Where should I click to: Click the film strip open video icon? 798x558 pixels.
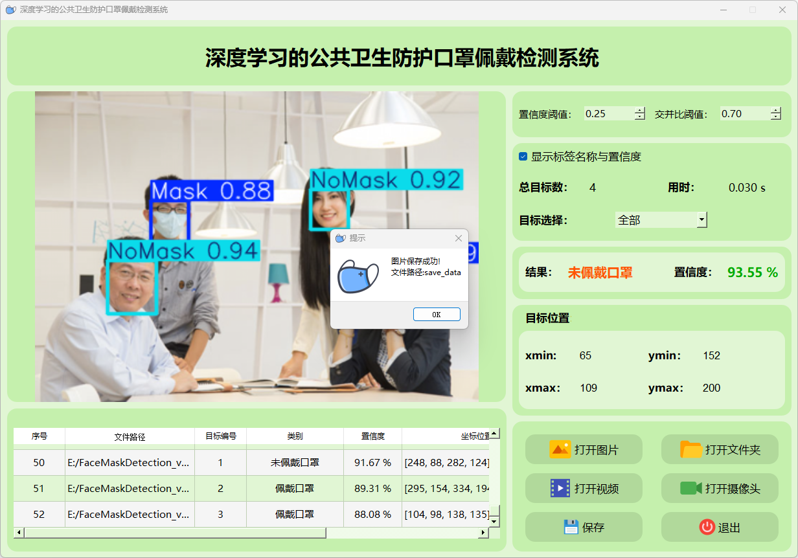point(560,488)
